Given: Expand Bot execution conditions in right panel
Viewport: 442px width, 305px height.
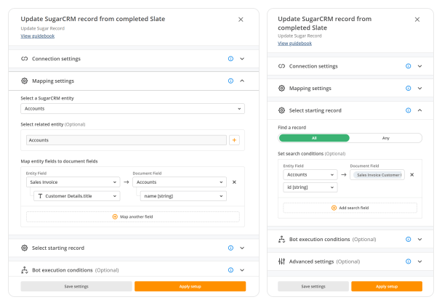Looking at the screenshot, I should click(419, 239).
